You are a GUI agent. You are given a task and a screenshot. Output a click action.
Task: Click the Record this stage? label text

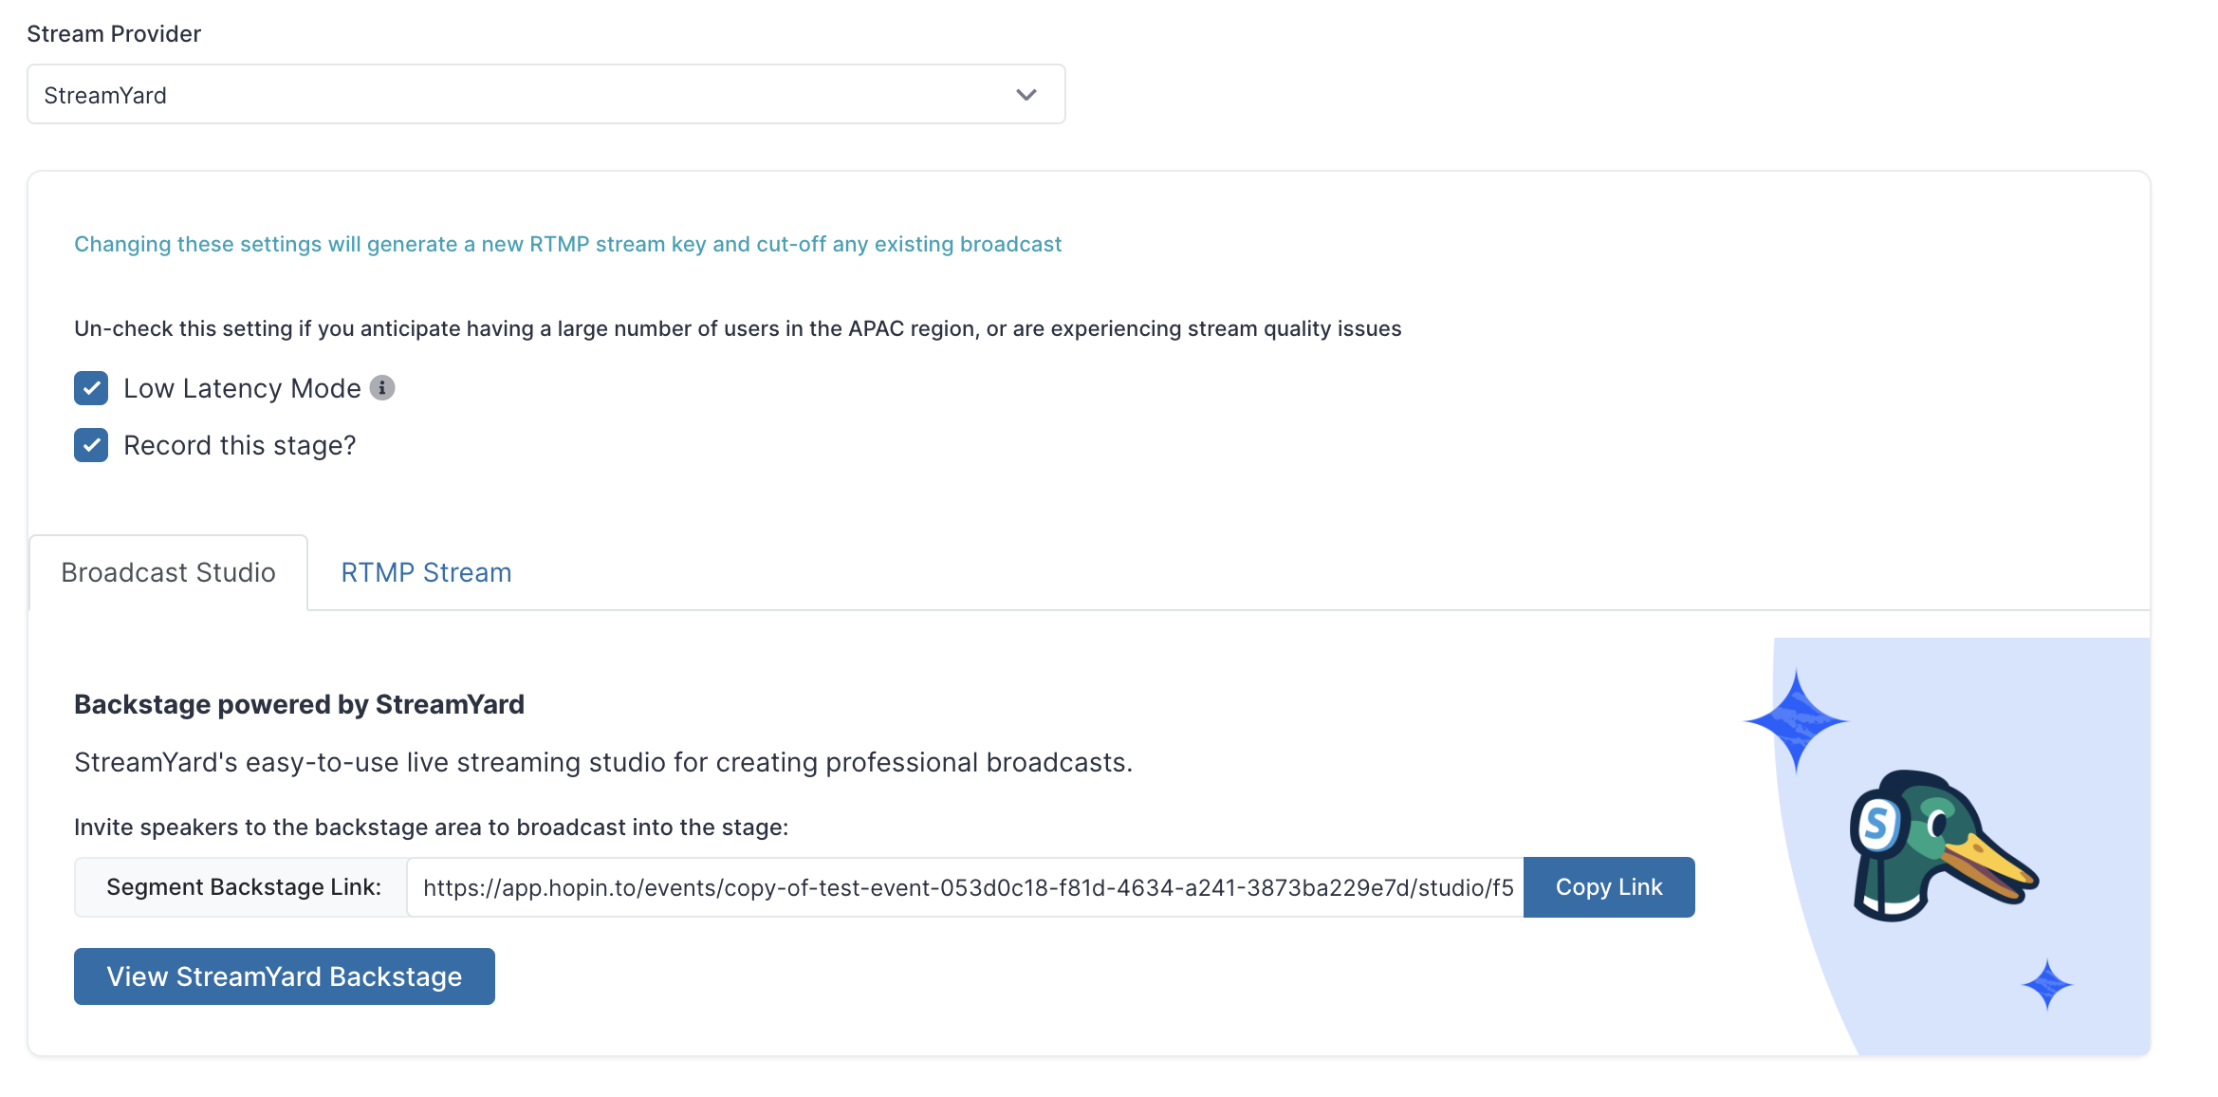point(239,445)
